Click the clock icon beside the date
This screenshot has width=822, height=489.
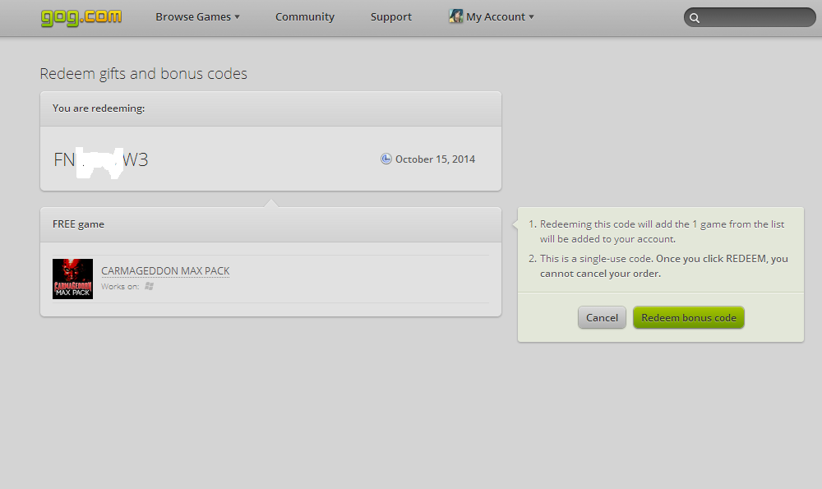(x=386, y=159)
